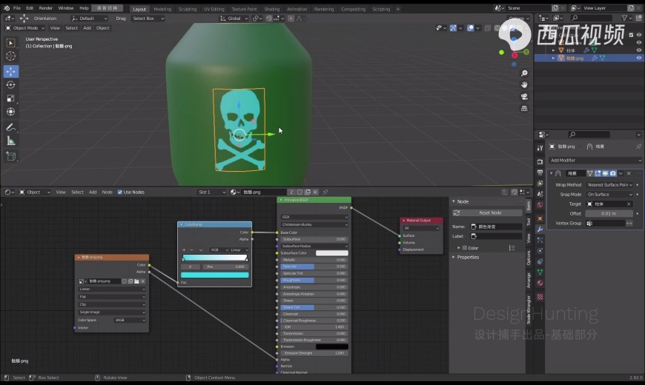Open the Snap Mode On Surface dropdown
The height and width of the screenshot is (385, 645).
coord(609,195)
